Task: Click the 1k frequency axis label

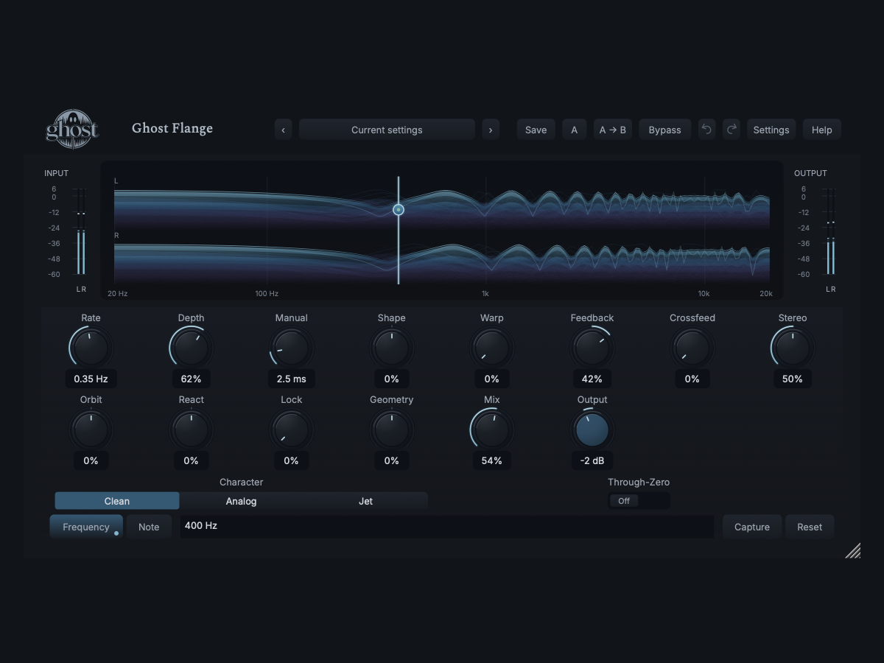Action: click(x=485, y=293)
